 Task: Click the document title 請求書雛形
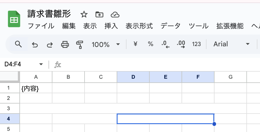pos(49,14)
